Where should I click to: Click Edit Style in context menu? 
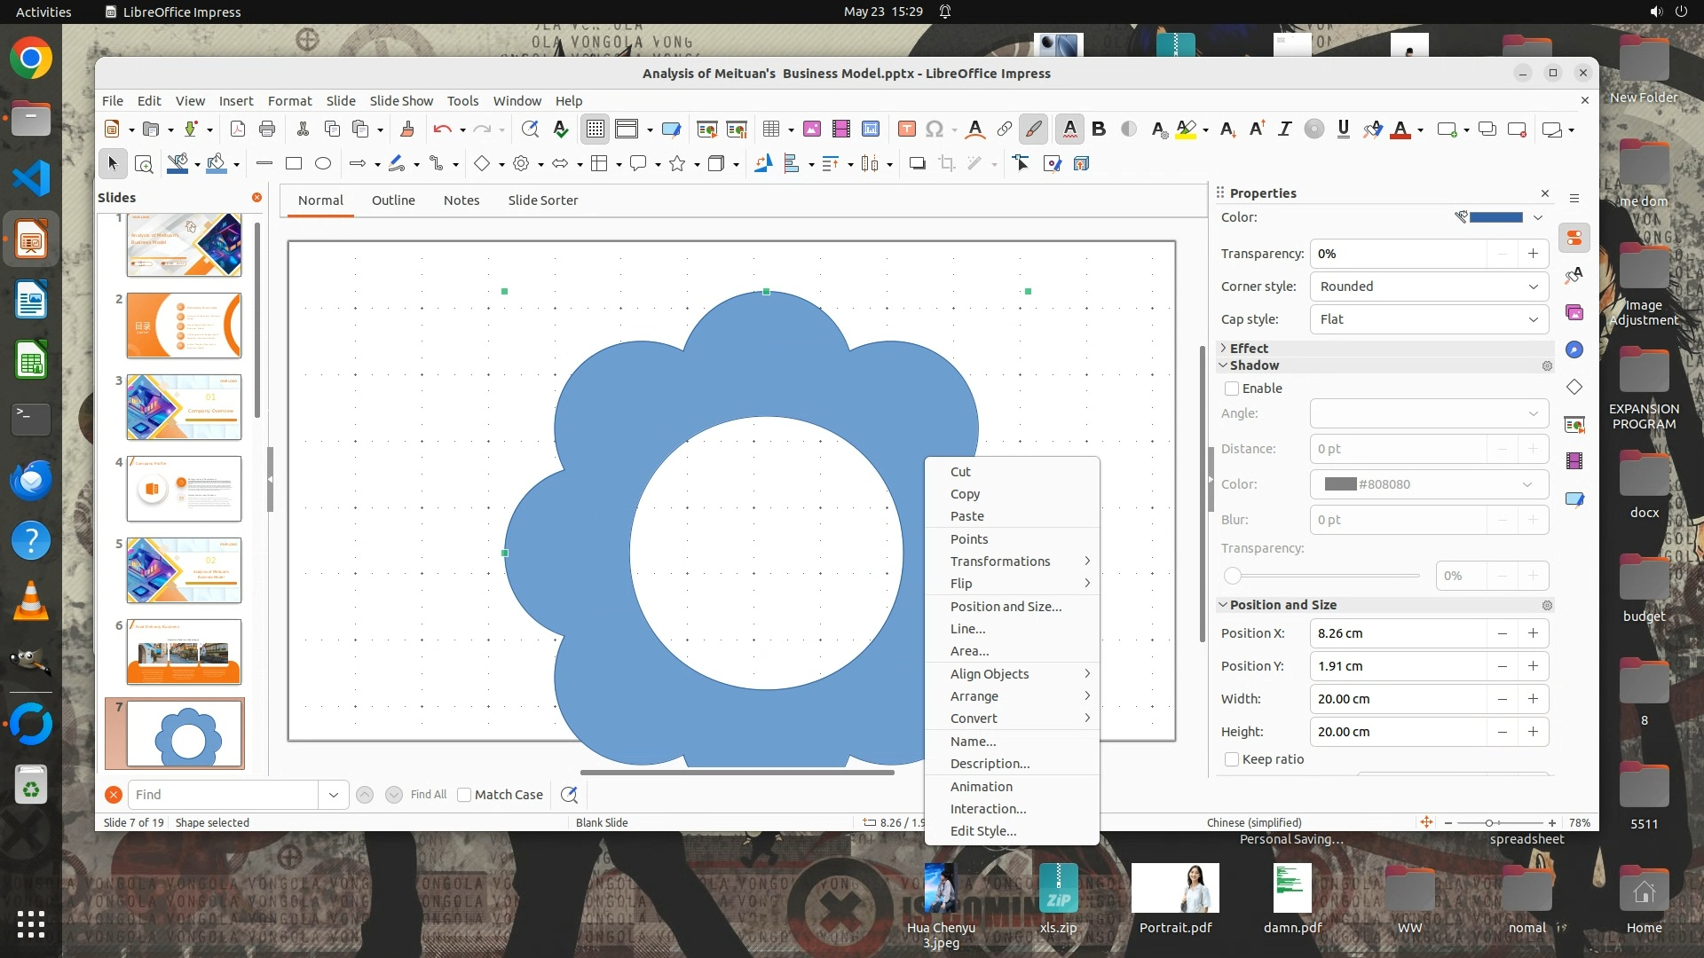[x=983, y=831]
